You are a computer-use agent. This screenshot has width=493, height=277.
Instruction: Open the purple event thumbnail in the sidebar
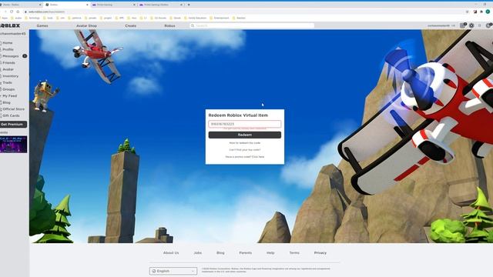pyautogui.click(x=13, y=145)
